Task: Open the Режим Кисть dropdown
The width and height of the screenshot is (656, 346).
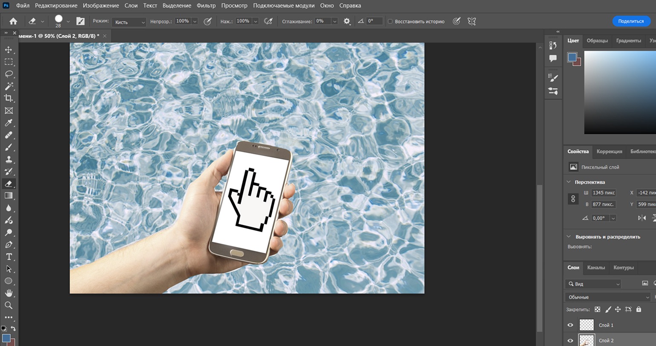Action: pos(129,22)
